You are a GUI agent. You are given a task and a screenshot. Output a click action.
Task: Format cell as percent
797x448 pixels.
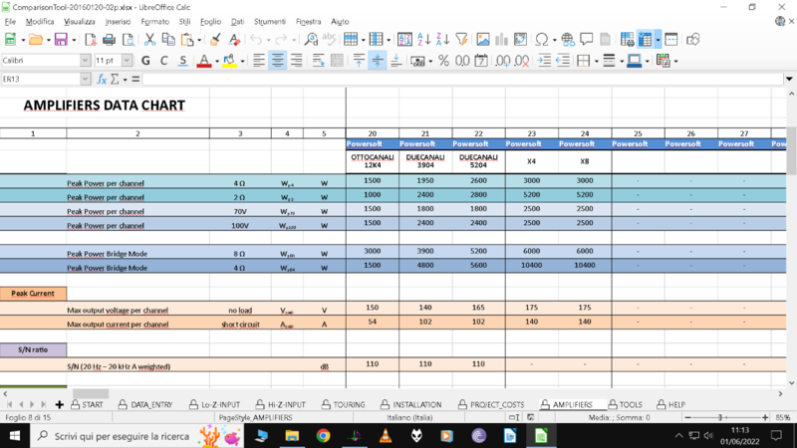pyautogui.click(x=443, y=61)
